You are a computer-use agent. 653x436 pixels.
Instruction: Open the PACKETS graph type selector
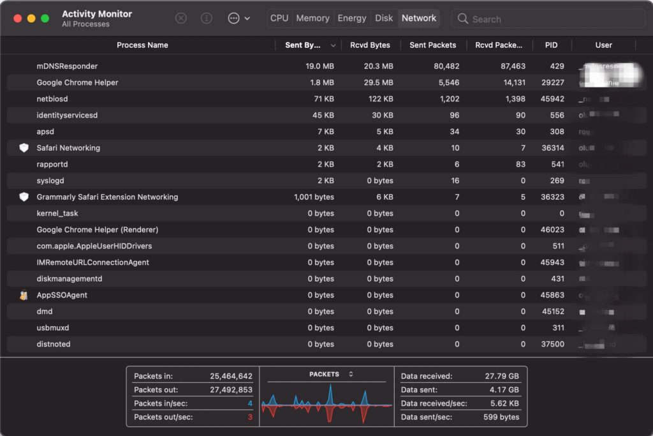click(x=331, y=374)
